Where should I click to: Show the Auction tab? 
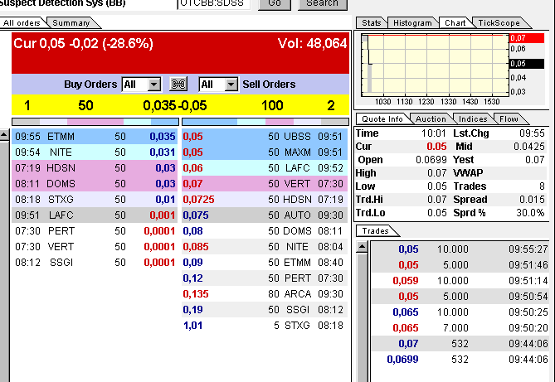tap(431, 119)
